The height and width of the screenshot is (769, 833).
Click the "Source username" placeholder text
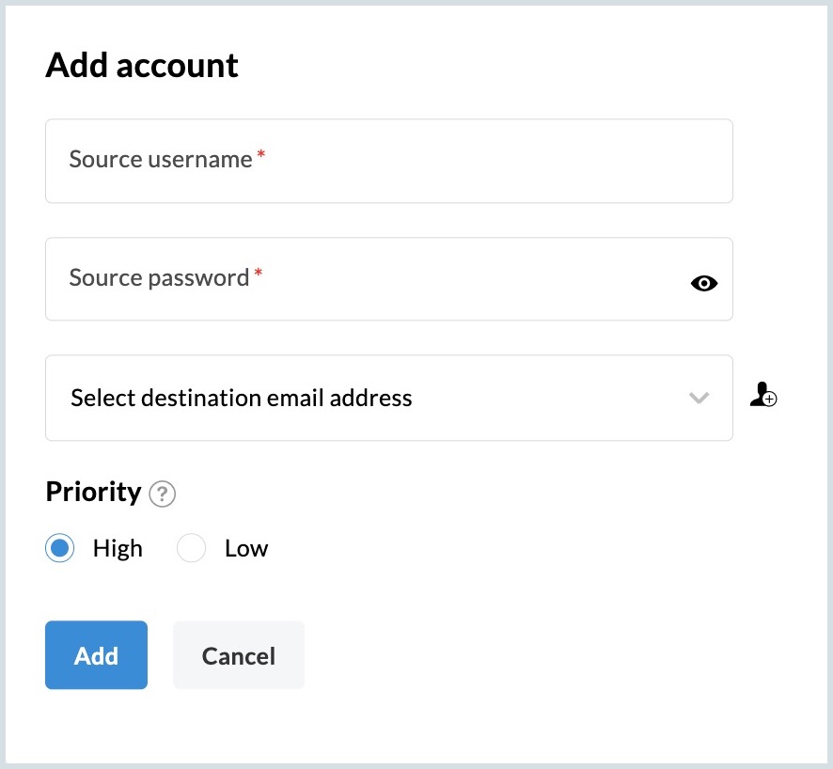[x=160, y=160]
